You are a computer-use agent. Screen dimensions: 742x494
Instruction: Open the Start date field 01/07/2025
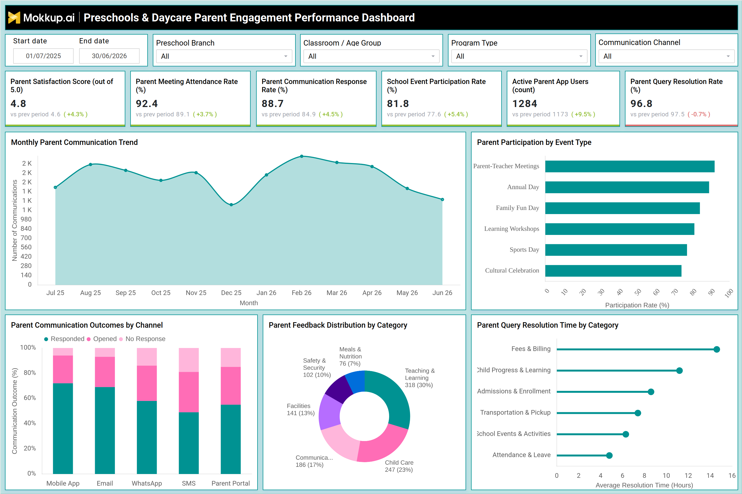43,56
